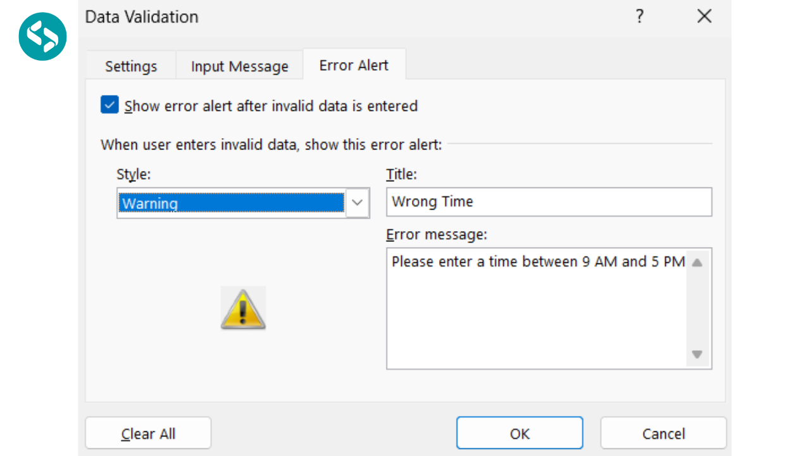The width and height of the screenshot is (810, 456).
Task: Uncheck show error alert after invalid data
Action: [x=109, y=104]
